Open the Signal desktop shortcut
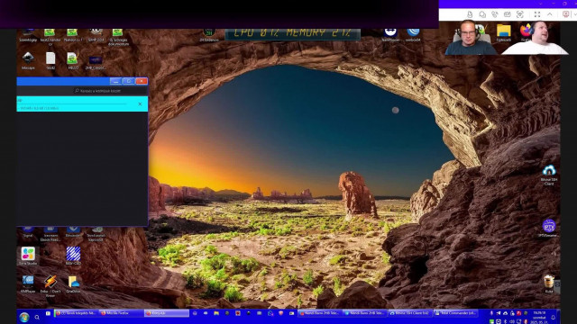The height and width of the screenshot is (324, 577). (28, 232)
